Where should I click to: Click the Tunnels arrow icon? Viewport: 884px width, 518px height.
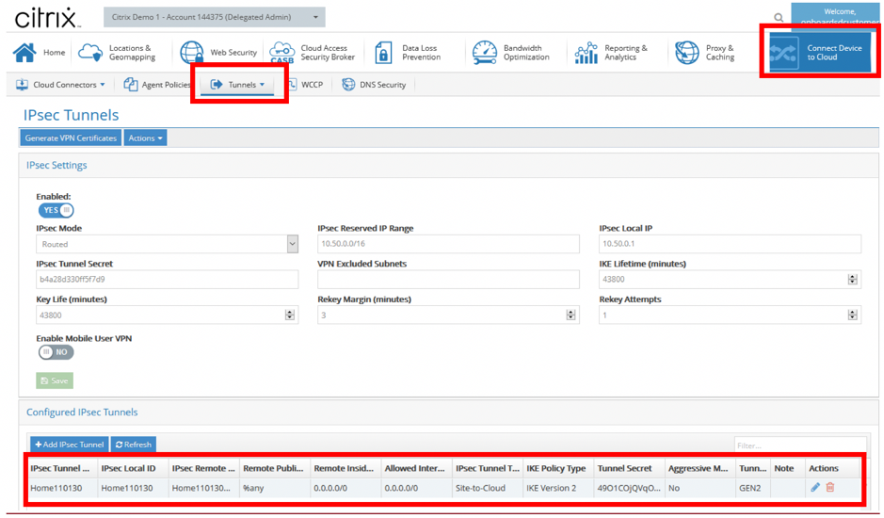tap(217, 85)
